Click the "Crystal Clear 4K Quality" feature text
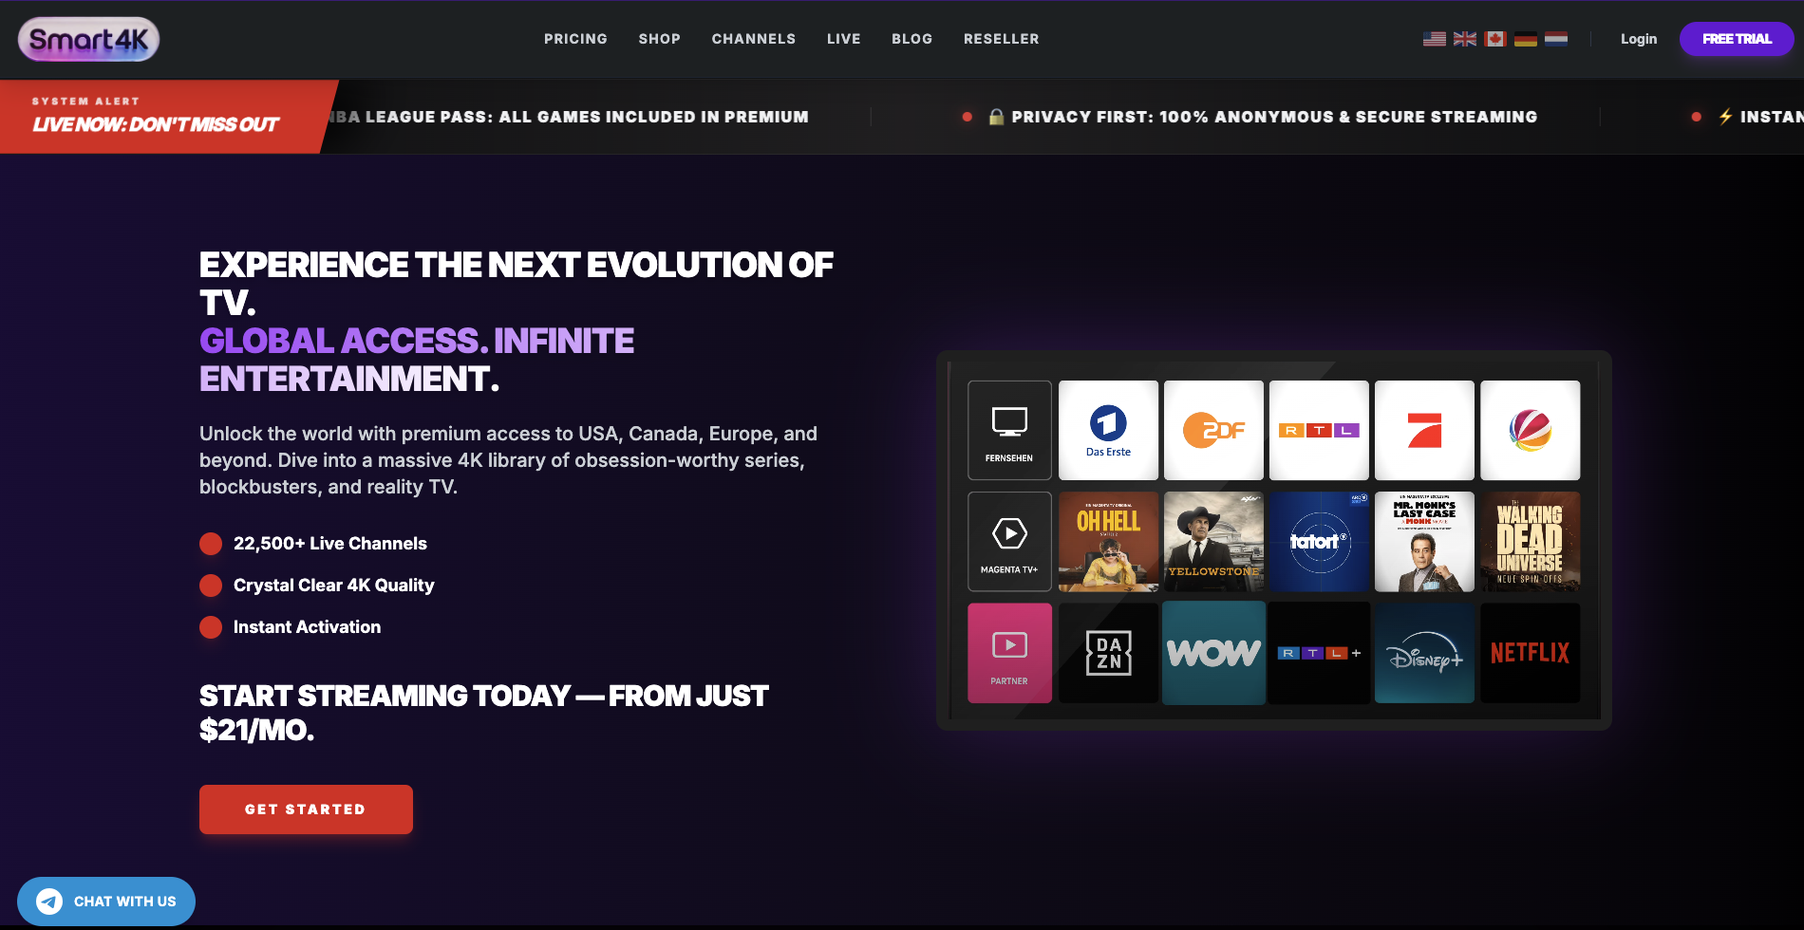 tap(334, 586)
